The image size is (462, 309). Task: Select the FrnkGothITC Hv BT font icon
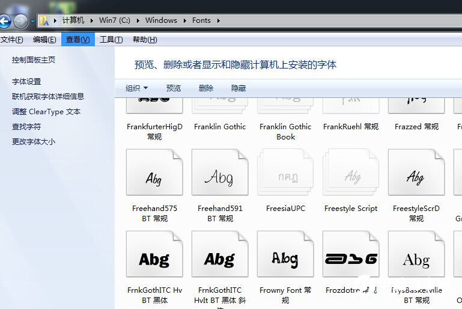[x=154, y=254]
